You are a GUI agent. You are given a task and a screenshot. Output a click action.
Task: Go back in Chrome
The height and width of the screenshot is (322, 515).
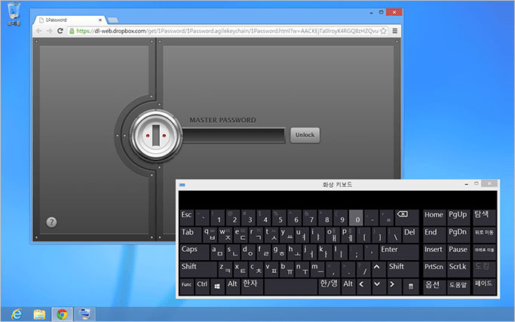click(38, 31)
